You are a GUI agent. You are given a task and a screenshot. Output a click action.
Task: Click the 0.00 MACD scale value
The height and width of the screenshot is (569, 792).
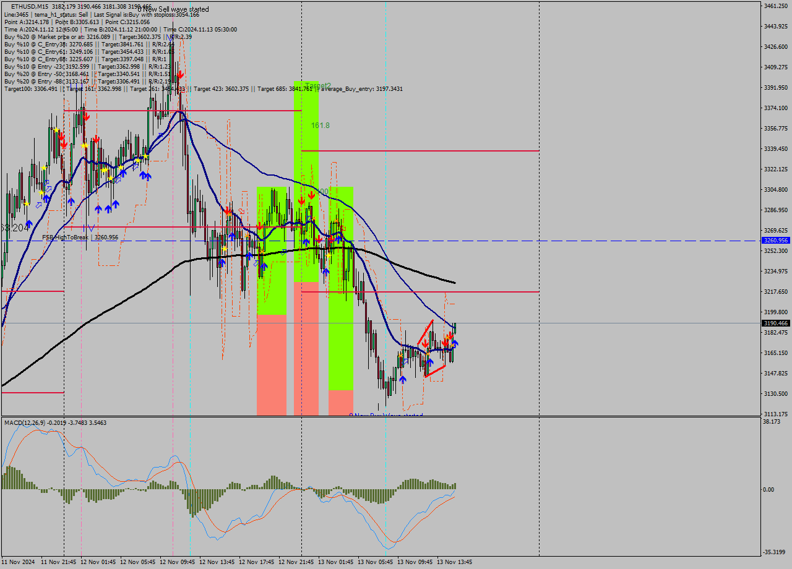point(768,489)
